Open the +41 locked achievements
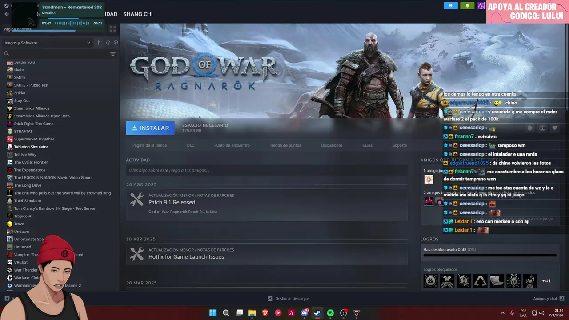The width and height of the screenshot is (569, 320). click(546, 281)
